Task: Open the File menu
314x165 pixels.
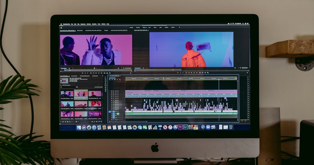Action: click(x=72, y=24)
